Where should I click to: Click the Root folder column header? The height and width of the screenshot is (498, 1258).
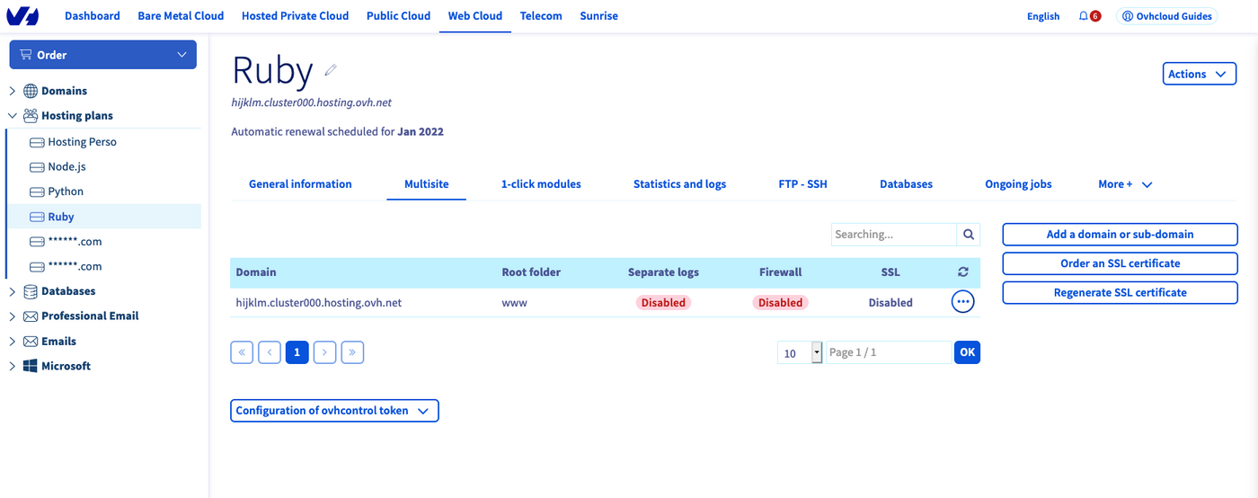pos(531,272)
